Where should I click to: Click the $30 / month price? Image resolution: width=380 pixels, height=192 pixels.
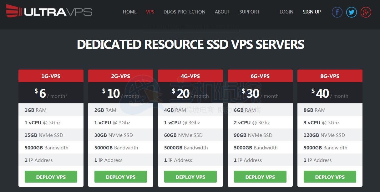pos(260,93)
